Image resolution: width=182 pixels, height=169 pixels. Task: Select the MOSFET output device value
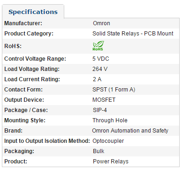[x=104, y=100]
